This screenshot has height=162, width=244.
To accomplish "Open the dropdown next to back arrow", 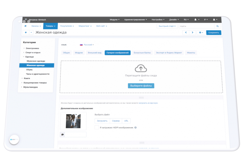I will [31, 32].
